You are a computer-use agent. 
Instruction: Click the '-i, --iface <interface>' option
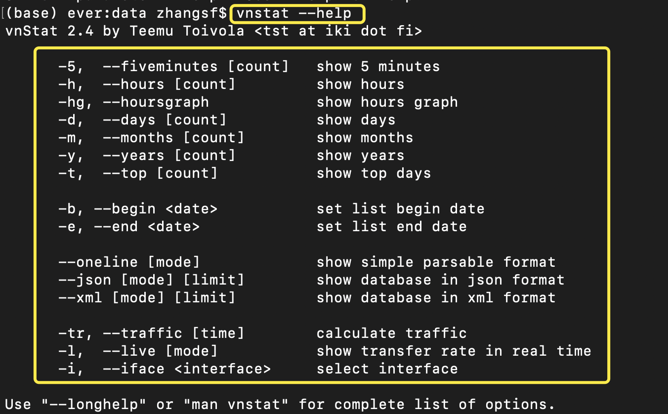pos(165,369)
